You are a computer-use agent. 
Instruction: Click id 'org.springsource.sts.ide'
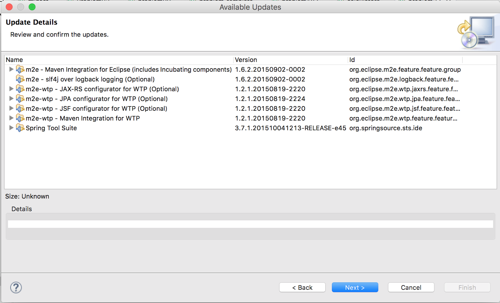coord(386,128)
